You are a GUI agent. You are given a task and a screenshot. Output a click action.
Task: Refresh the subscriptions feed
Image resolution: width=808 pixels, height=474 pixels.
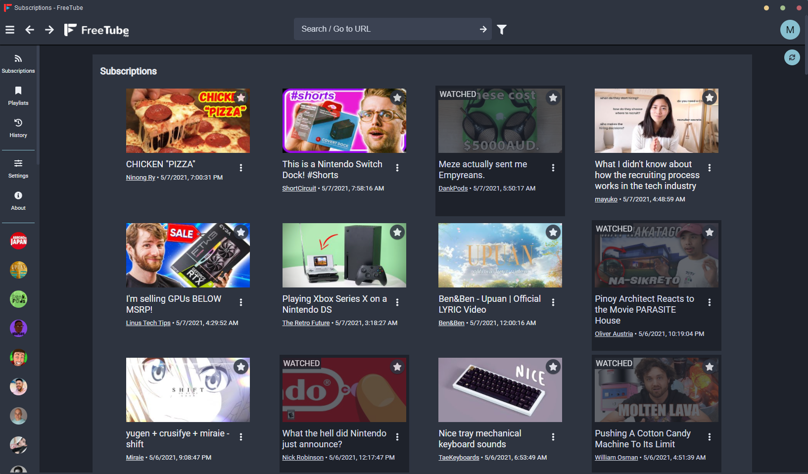(x=792, y=57)
